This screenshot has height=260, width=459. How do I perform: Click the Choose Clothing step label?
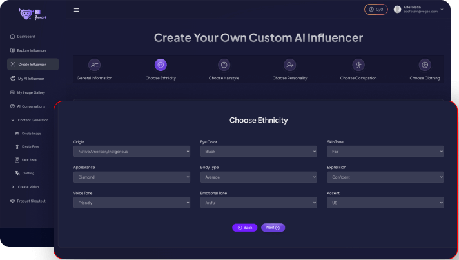[x=425, y=78]
